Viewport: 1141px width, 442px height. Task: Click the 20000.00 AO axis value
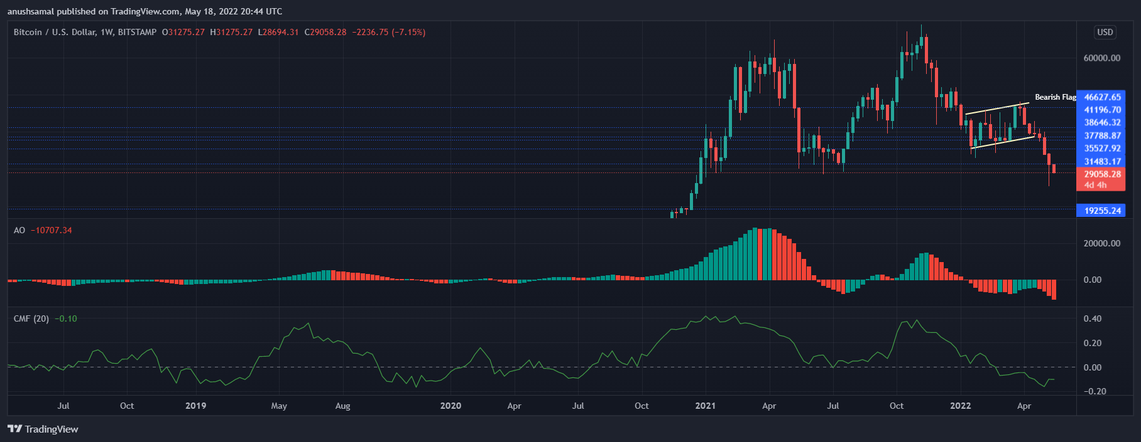click(x=1101, y=243)
